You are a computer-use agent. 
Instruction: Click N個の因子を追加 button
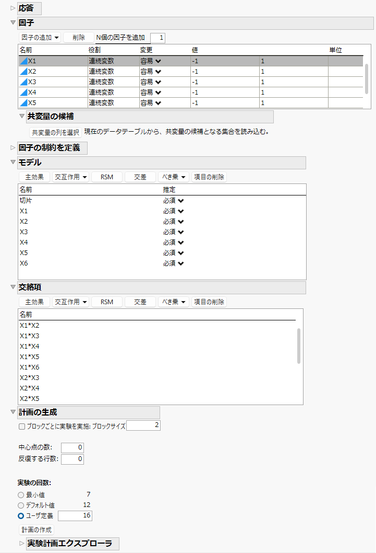click(120, 38)
